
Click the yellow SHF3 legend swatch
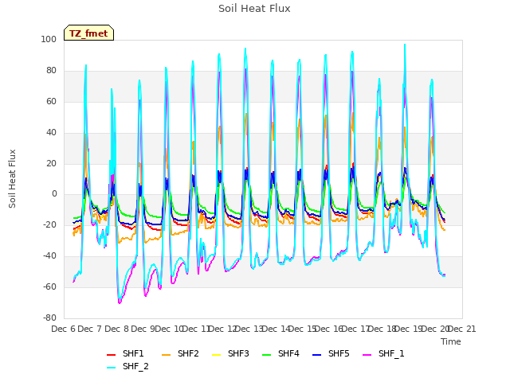point(216,355)
